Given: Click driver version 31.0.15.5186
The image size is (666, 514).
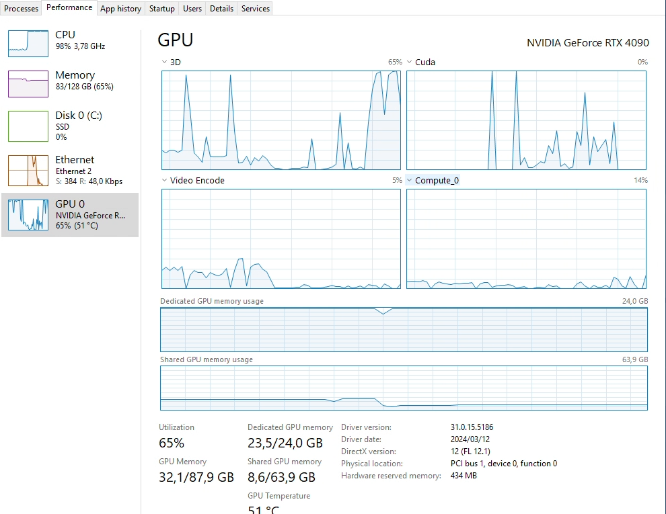Looking at the screenshot, I should [x=472, y=427].
